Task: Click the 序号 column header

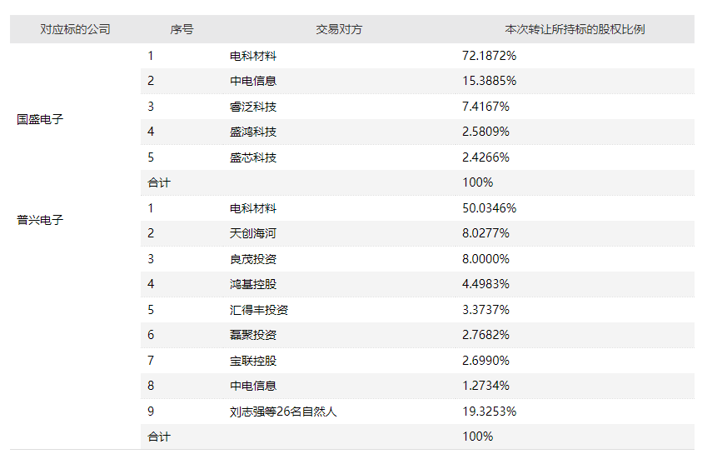Action: (182, 29)
